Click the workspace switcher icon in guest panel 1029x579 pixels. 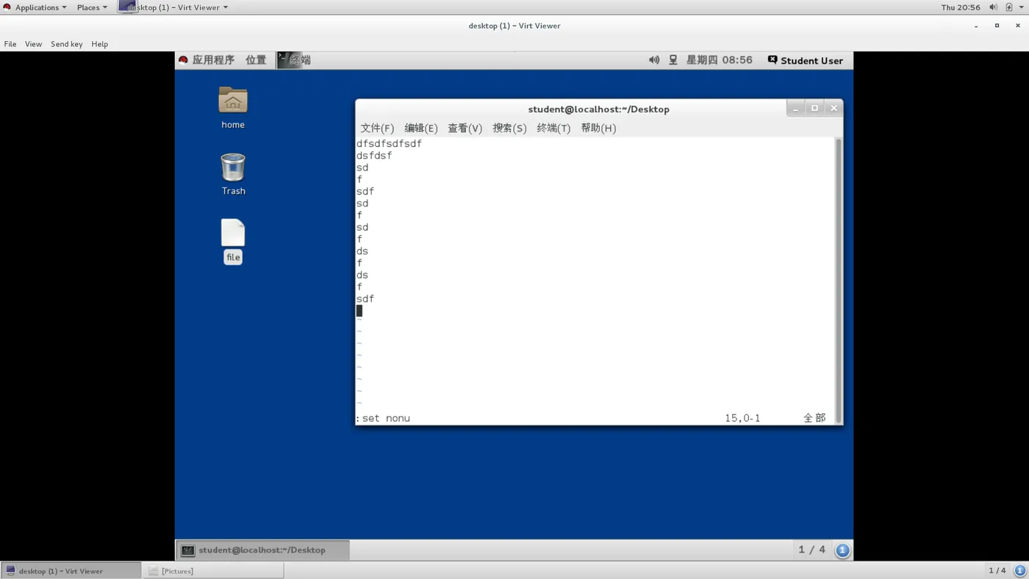842,550
